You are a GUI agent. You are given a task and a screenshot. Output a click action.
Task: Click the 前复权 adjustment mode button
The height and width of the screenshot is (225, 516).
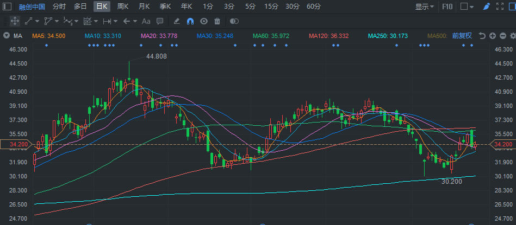tap(462, 36)
